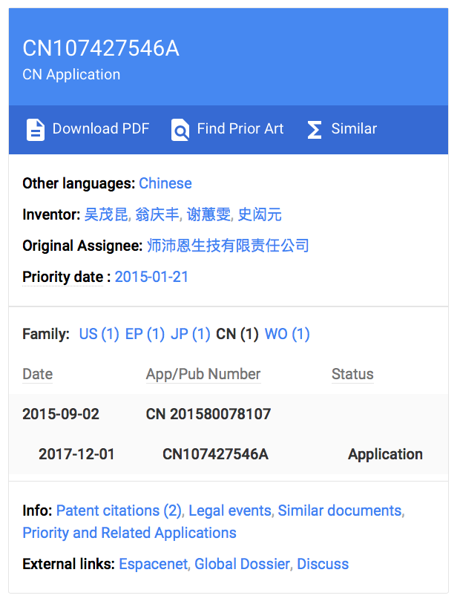Click the Similar sigma icon
460x604 pixels.
click(315, 129)
